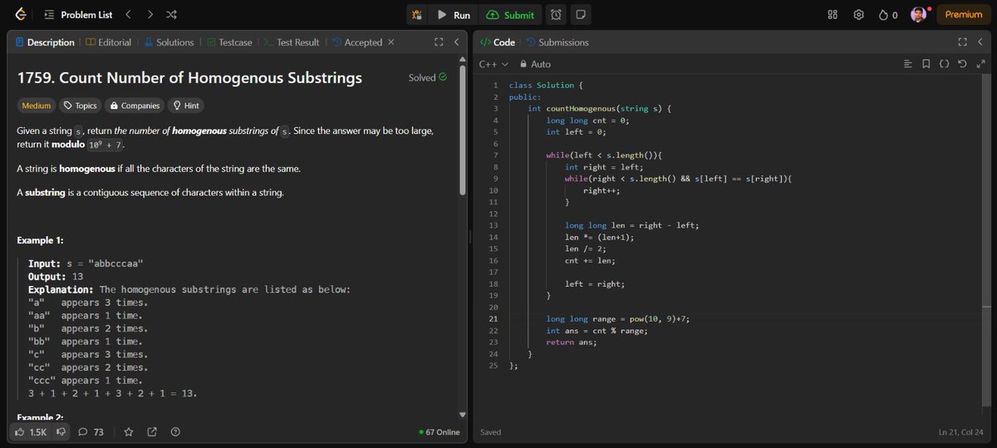Switch to the Solutions tab
Screen dimensions: 997x448
[169, 42]
